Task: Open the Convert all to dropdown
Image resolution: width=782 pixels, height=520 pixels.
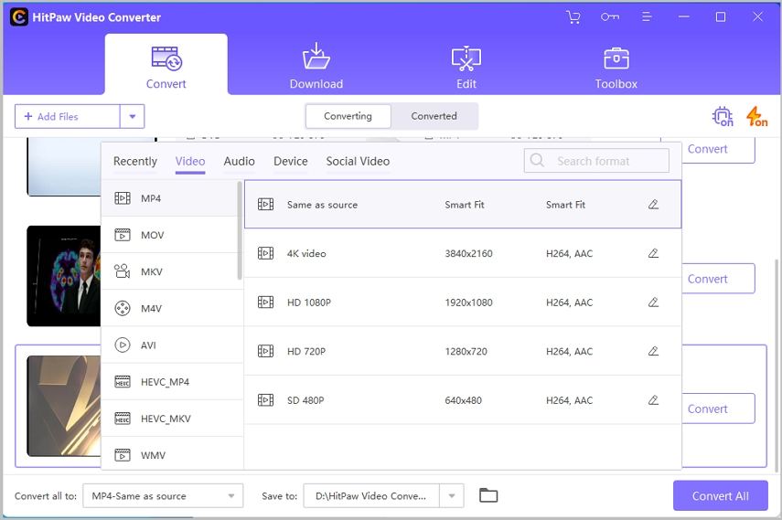Action: [x=163, y=495]
